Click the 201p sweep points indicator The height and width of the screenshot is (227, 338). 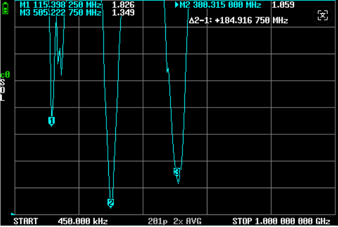tap(158, 221)
